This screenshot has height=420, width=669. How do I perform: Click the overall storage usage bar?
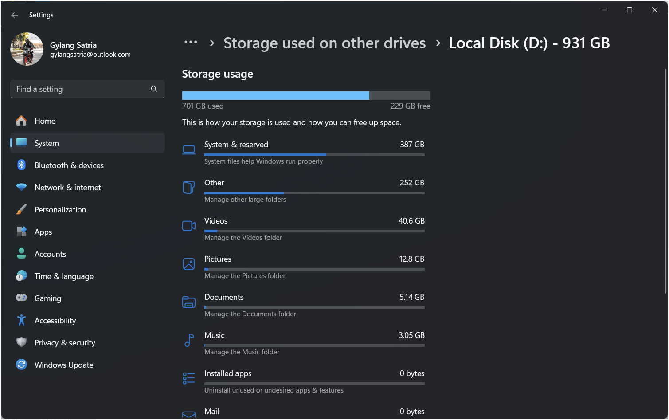coord(306,95)
